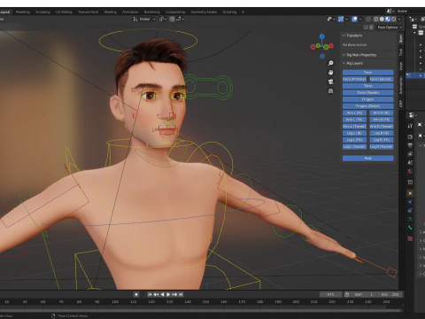The width and height of the screenshot is (425, 319).
Task: Click the viewport zoom magnifier icon
Action: [331, 63]
